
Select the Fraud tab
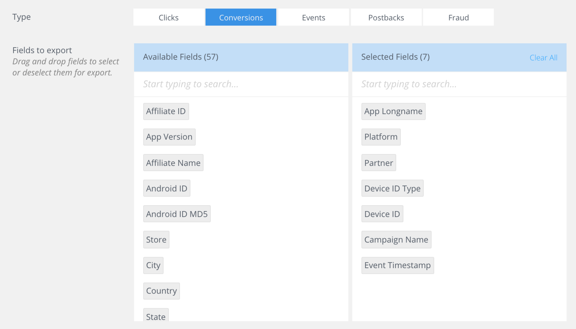tap(458, 17)
